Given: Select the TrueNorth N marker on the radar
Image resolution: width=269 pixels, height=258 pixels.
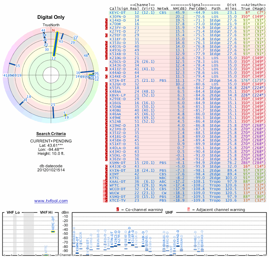Looking at the screenshot, I should [x=53, y=30].
